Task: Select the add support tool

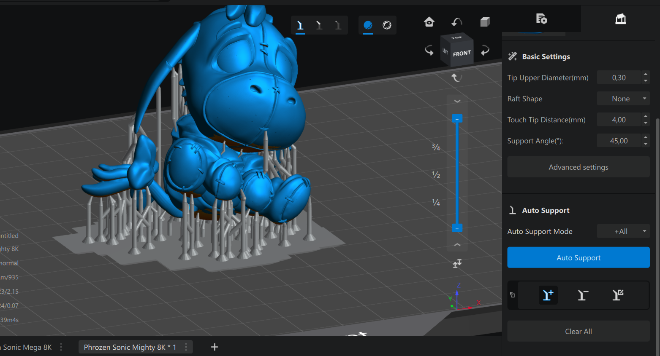Action: pos(548,295)
